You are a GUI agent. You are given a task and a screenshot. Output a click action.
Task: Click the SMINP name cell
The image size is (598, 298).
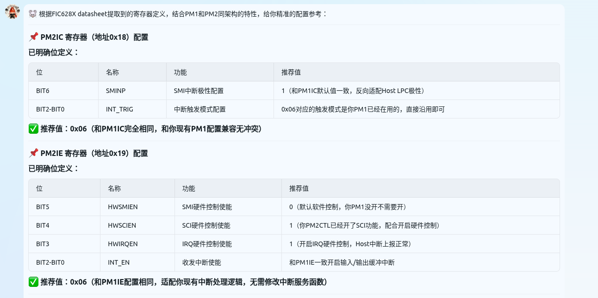point(116,91)
